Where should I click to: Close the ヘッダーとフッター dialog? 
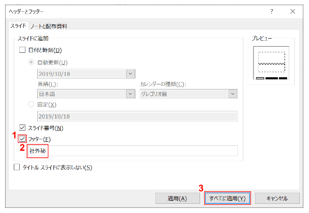coord(292,11)
